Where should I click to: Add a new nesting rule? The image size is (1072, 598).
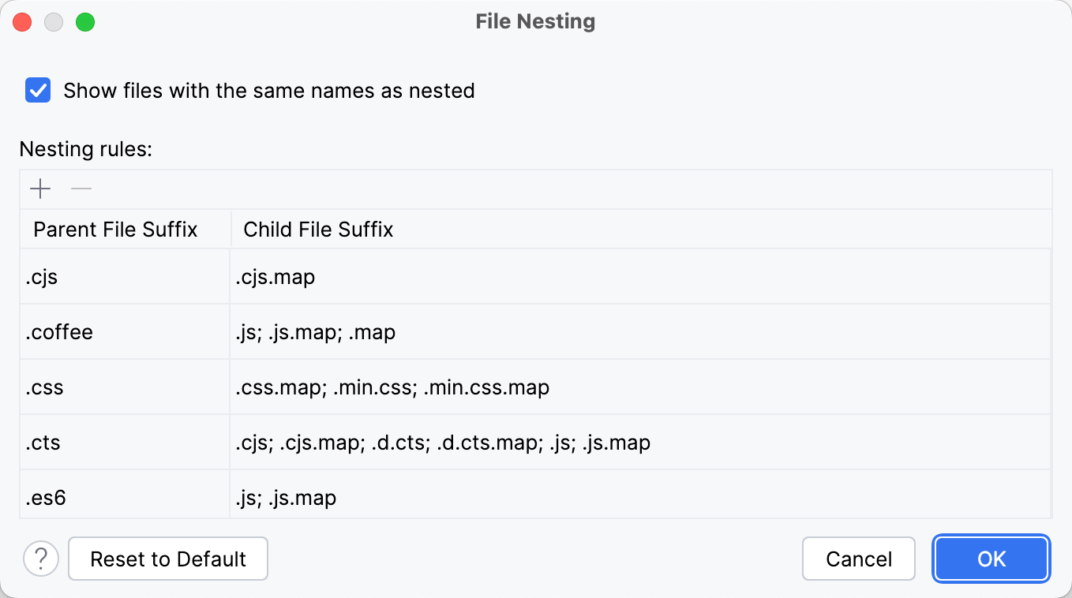(39, 189)
